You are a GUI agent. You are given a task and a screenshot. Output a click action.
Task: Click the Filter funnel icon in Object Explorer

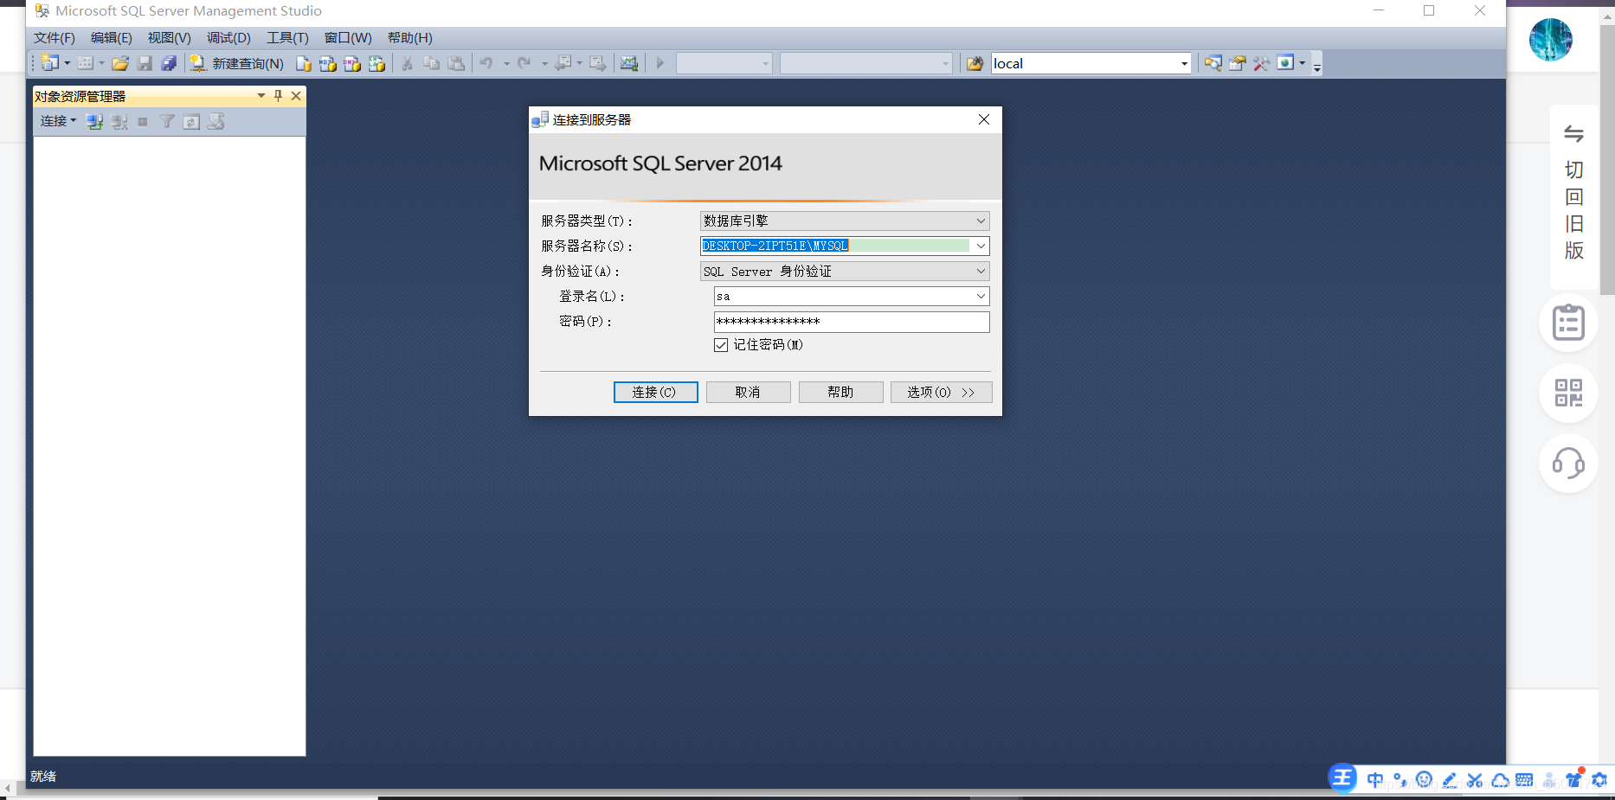pyautogui.click(x=167, y=122)
